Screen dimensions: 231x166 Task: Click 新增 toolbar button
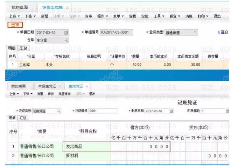(44, 16)
